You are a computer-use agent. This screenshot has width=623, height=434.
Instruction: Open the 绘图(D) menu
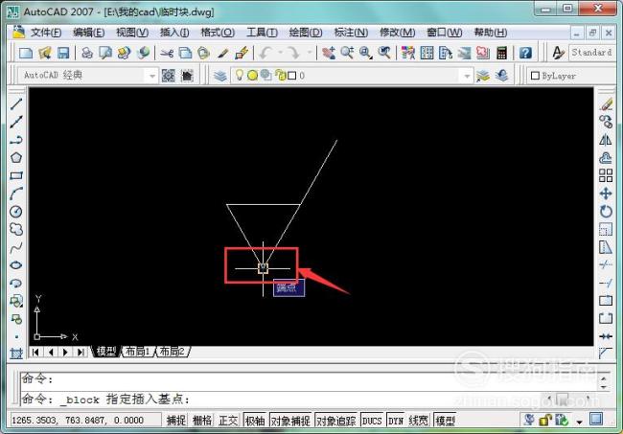pyautogui.click(x=306, y=33)
